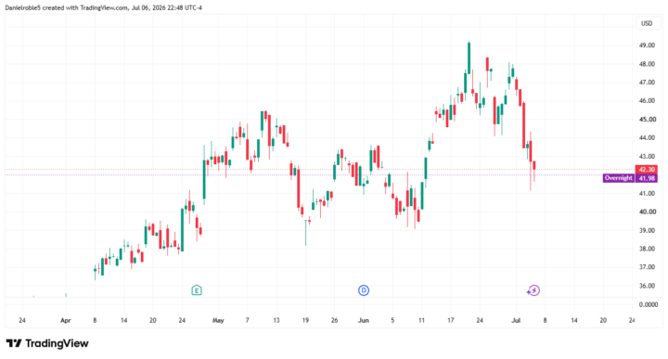Click the 26 date axis label

pos(334,320)
